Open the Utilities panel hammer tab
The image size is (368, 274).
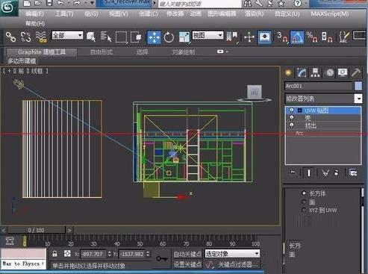(x=356, y=72)
